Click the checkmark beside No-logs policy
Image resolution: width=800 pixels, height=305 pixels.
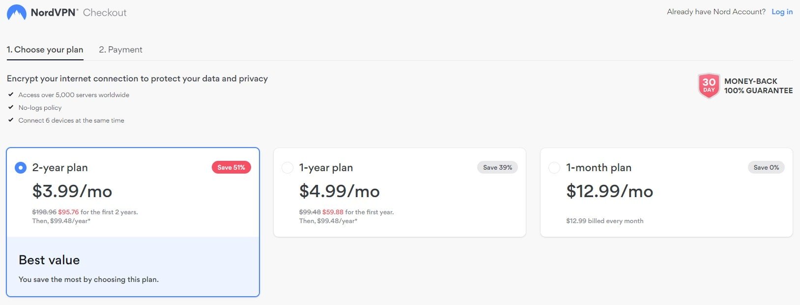coord(11,107)
